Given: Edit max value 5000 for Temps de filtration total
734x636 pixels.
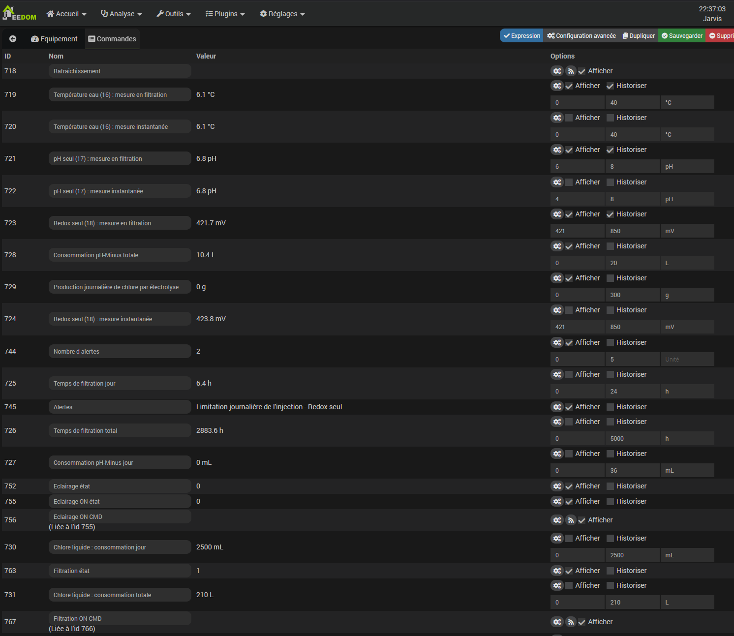Looking at the screenshot, I should pos(632,438).
